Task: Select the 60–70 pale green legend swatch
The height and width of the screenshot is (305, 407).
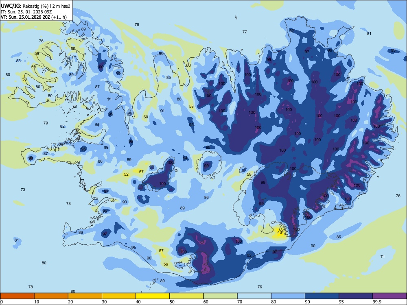Action: [220, 296]
